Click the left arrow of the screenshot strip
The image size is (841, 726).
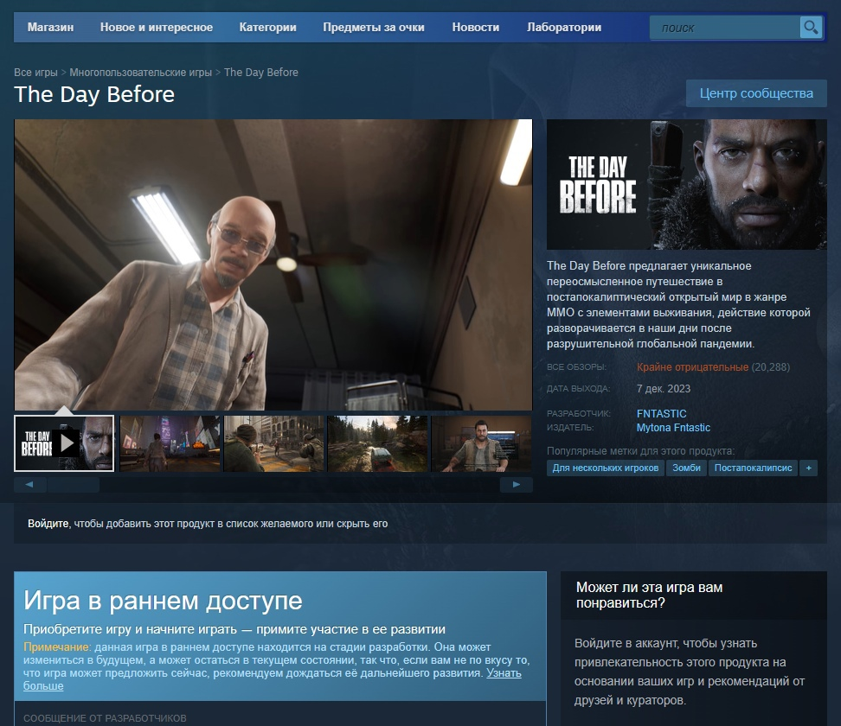29,484
